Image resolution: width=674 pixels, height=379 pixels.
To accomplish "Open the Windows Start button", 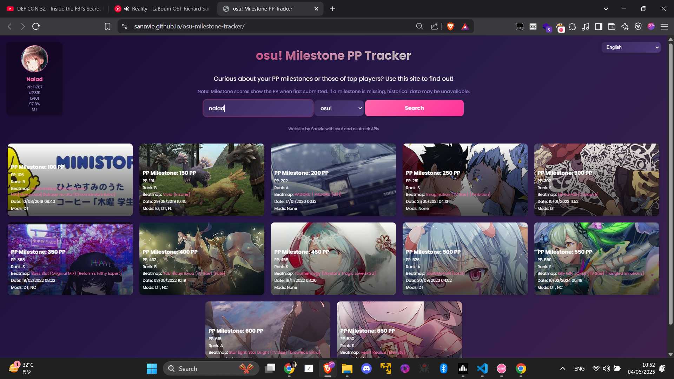I will pyautogui.click(x=152, y=368).
